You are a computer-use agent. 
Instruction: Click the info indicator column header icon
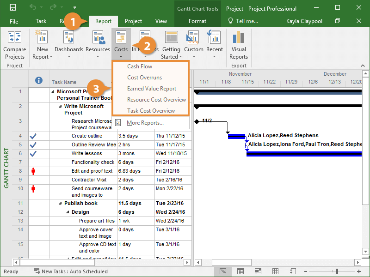click(x=39, y=80)
